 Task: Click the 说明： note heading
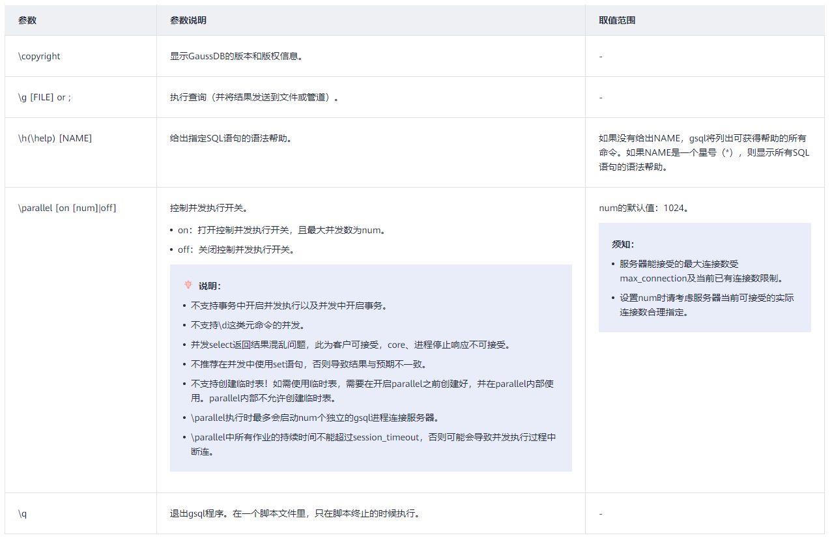[x=210, y=286]
